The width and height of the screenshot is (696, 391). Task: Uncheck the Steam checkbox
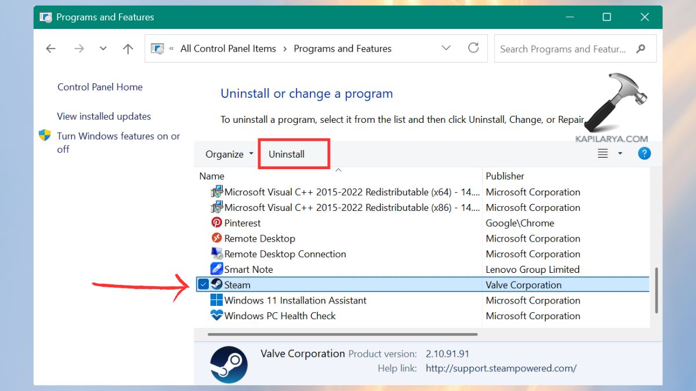coord(203,284)
